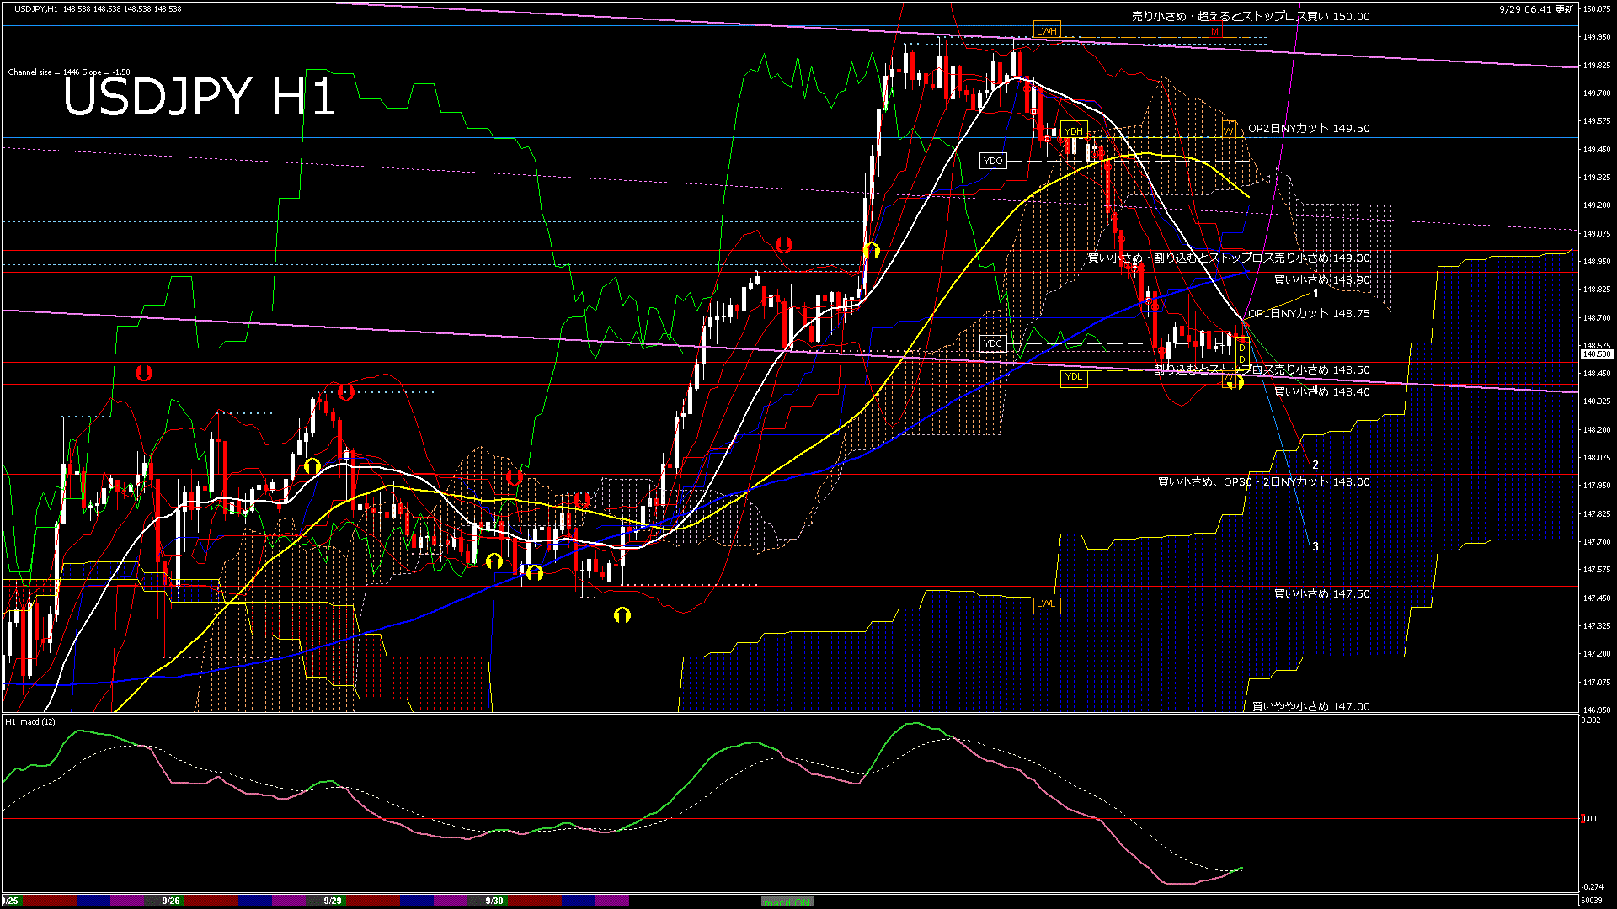Click the red M marker box
The height and width of the screenshot is (909, 1617).
click(x=1214, y=31)
